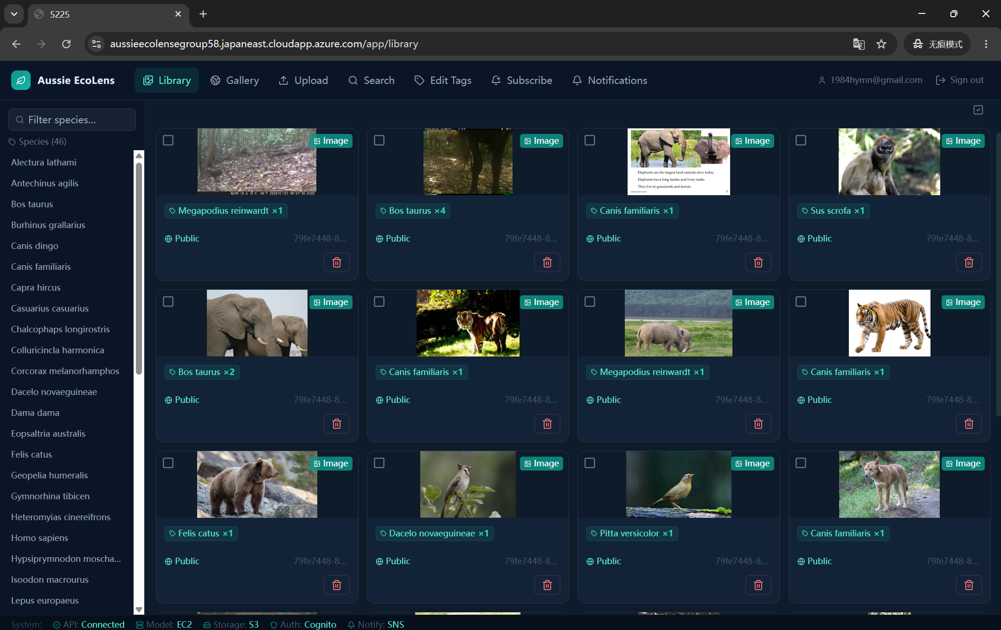Delete the white-background tiger image card
Viewport: 1001px width, 630px height.
tap(969, 424)
